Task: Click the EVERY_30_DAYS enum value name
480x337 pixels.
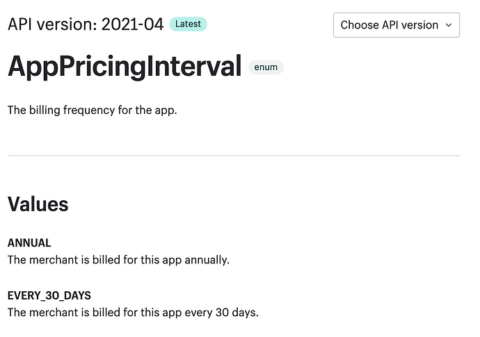Action: [x=49, y=295]
